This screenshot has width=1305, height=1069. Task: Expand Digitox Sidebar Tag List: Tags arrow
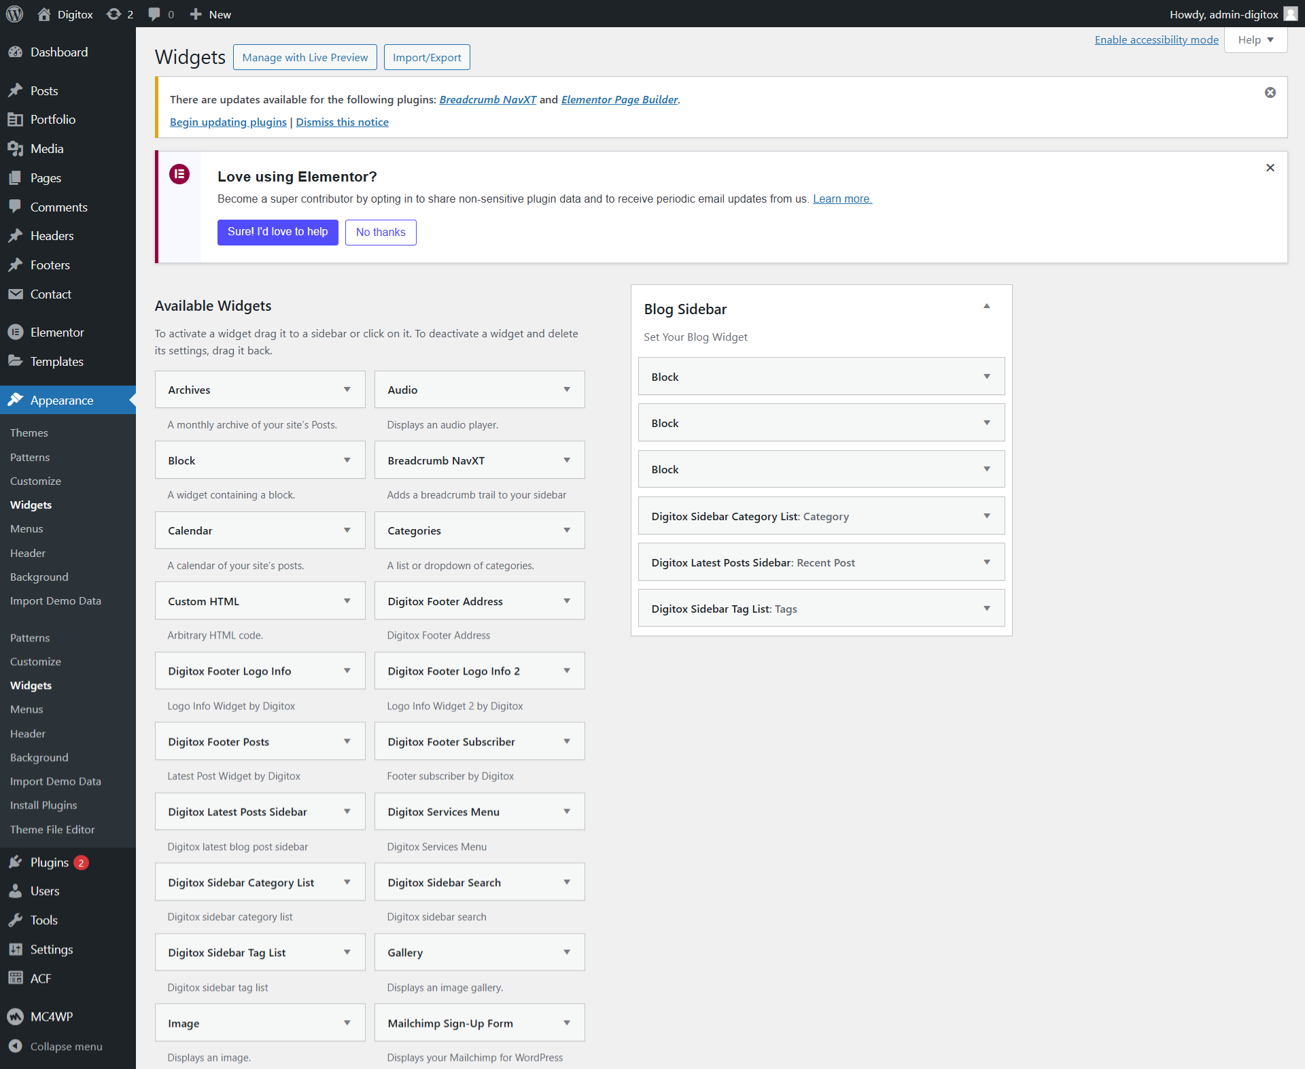(x=986, y=609)
